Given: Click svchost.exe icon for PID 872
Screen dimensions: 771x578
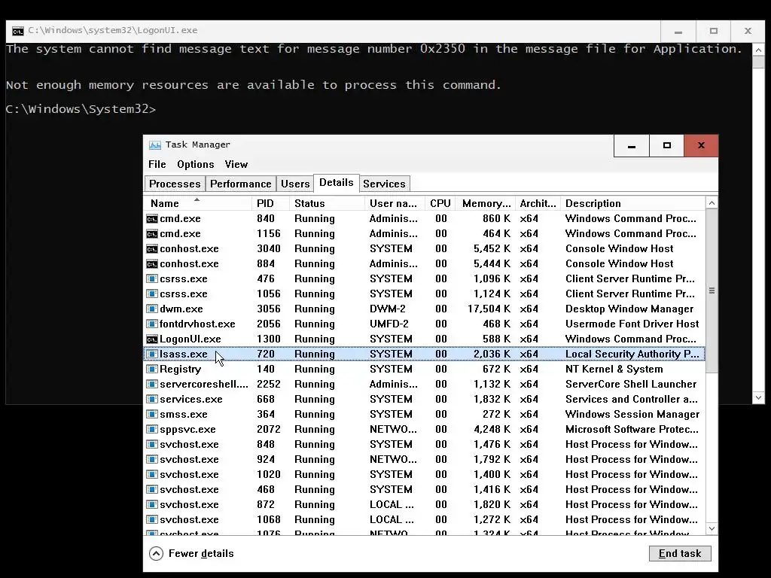Looking at the screenshot, I should point(152,505).
